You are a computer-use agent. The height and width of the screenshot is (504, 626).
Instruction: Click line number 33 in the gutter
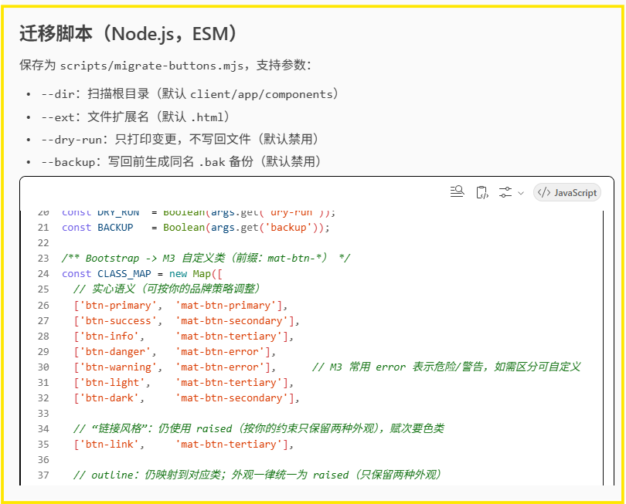tap(43, 414)
